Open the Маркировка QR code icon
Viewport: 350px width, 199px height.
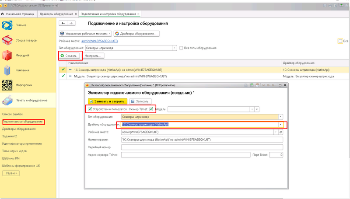(7, 85)
